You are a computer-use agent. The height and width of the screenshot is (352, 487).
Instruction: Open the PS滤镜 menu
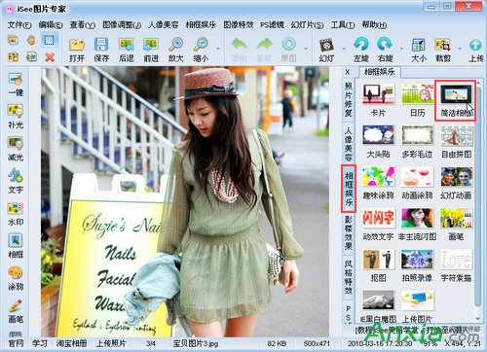click(272, 25)
